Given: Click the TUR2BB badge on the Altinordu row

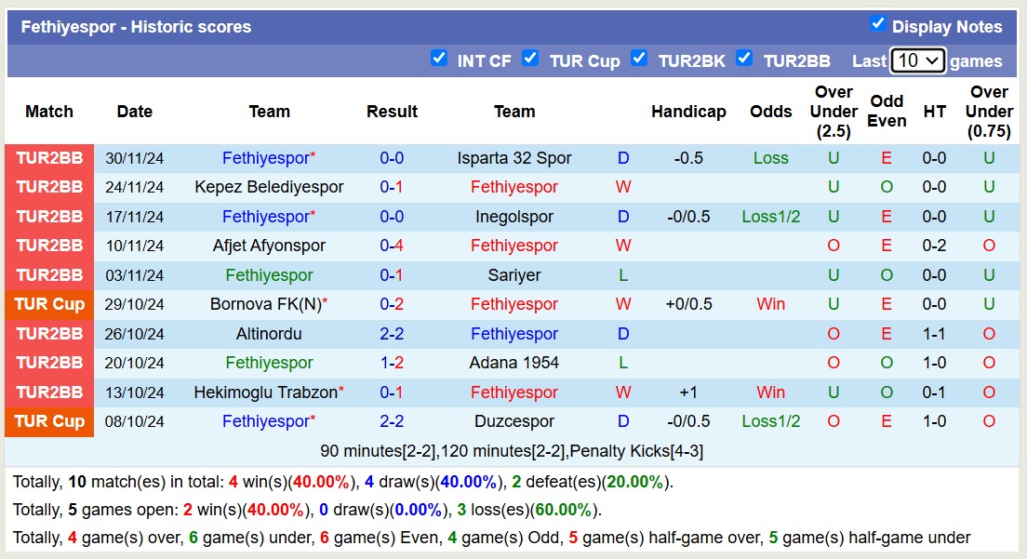Looking at the screenshot, I should [48, 334].
